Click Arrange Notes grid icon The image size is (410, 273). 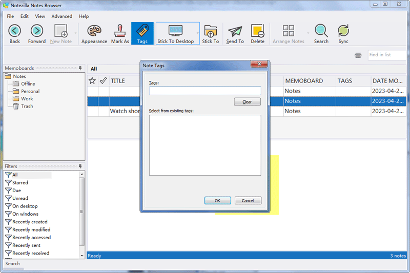[x=289, y=31]
